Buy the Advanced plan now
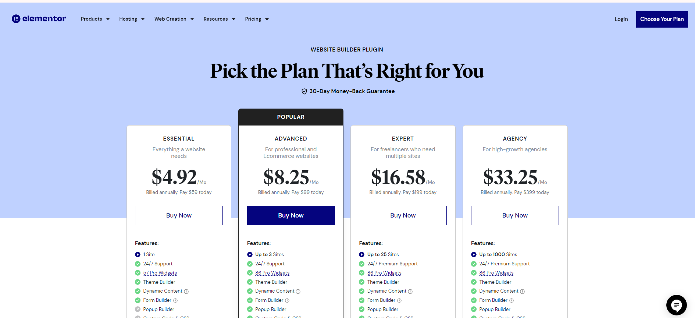This screenshot has width=695, height=318. [x=291, y=215]
